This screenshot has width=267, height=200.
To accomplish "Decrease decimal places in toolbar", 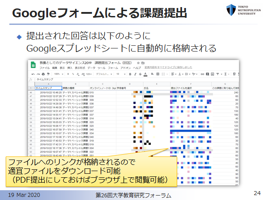I will [78, 74].
